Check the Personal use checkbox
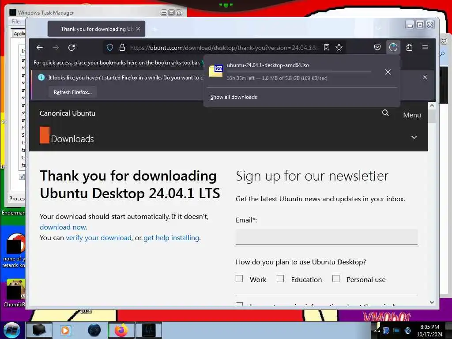 click(x=336, y=279)
